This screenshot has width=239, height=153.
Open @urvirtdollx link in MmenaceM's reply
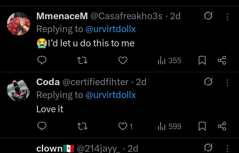(111, 29)
